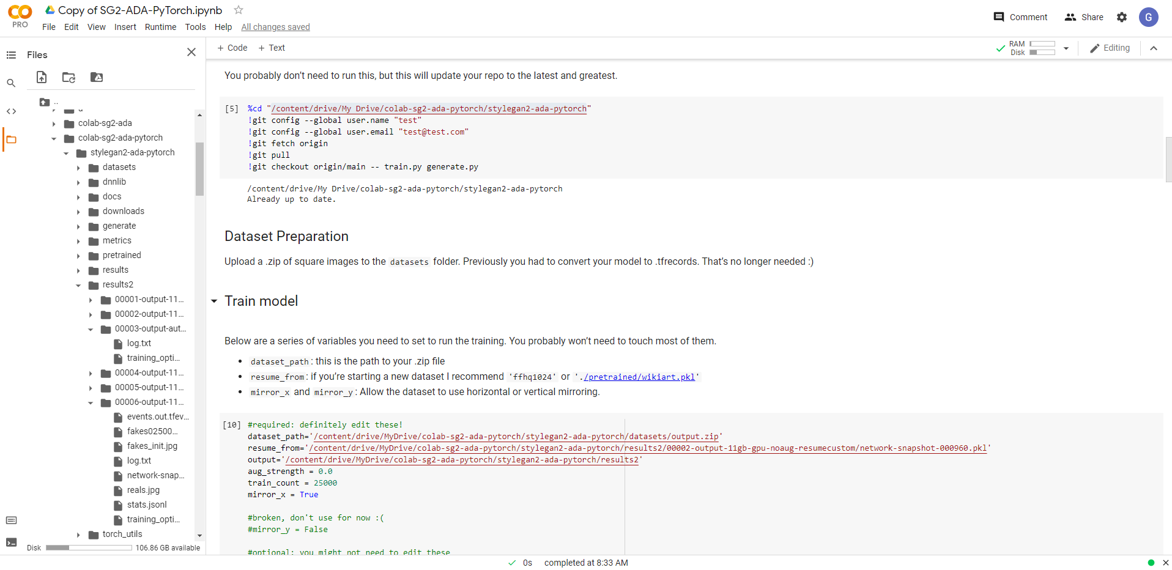Image resolution: width=1172 pixels, height=570 pixels.
Task: Expand the datasets folder
Action: (x=78, y=168)
